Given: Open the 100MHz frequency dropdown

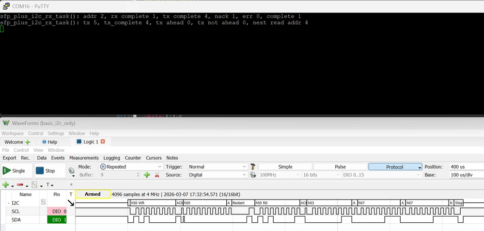Looking at the screenshot, I should point(280,175).
